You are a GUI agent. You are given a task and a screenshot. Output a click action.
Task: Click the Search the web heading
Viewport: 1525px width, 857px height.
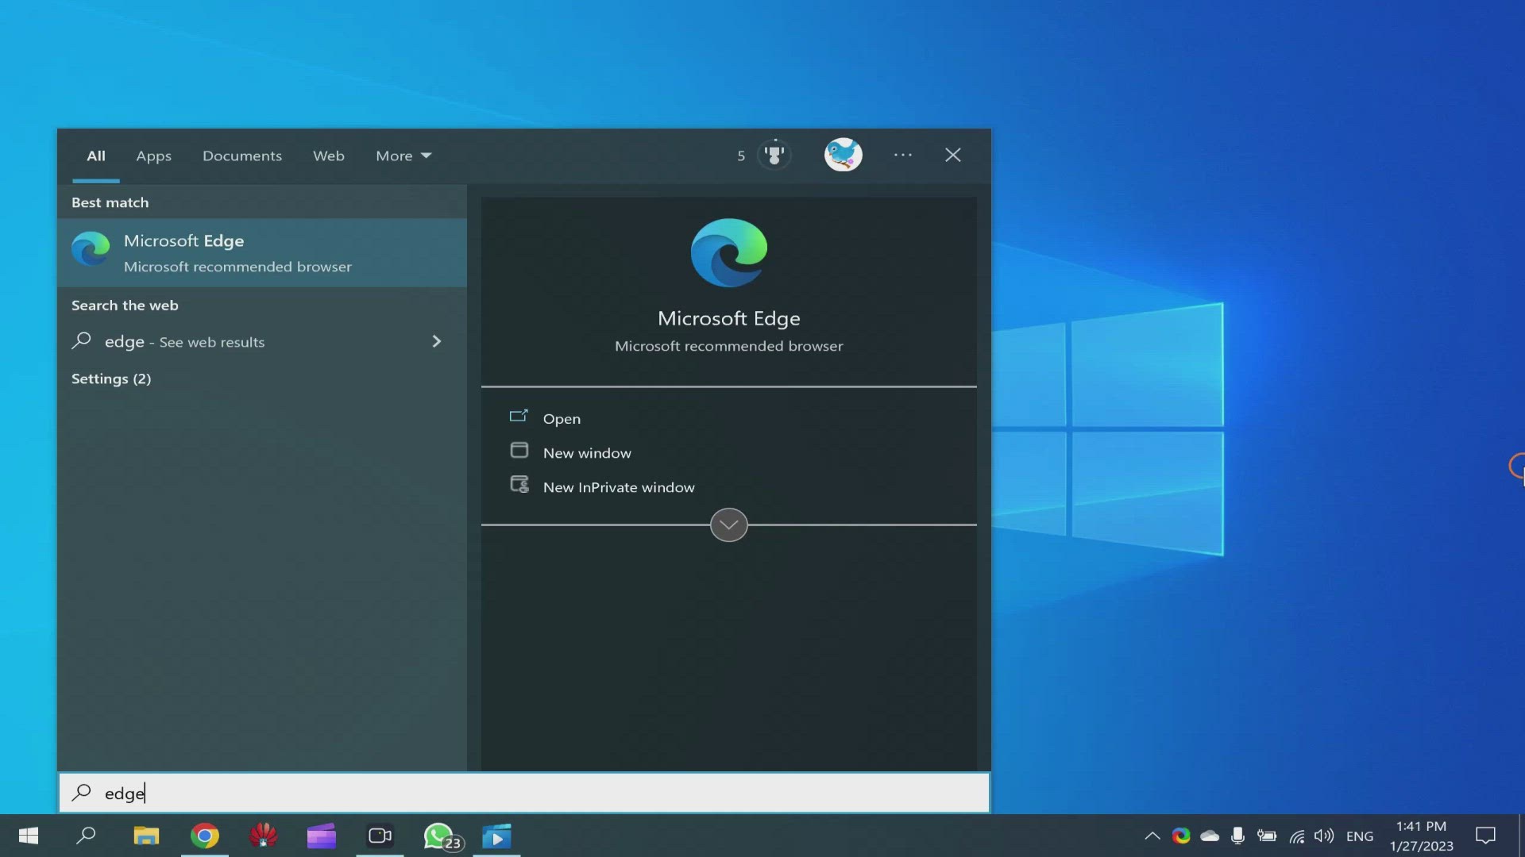point(125,306)
